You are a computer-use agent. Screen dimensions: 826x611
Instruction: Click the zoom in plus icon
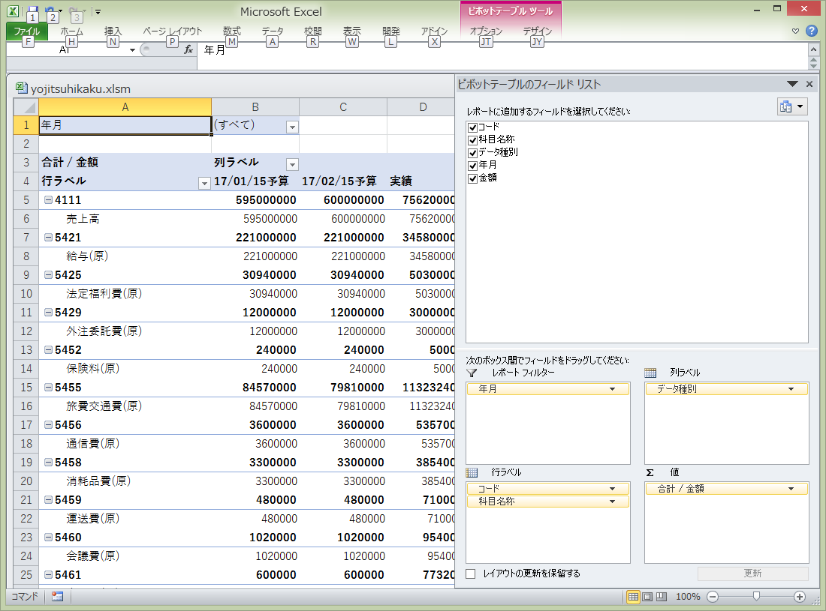tap(799, 597)
